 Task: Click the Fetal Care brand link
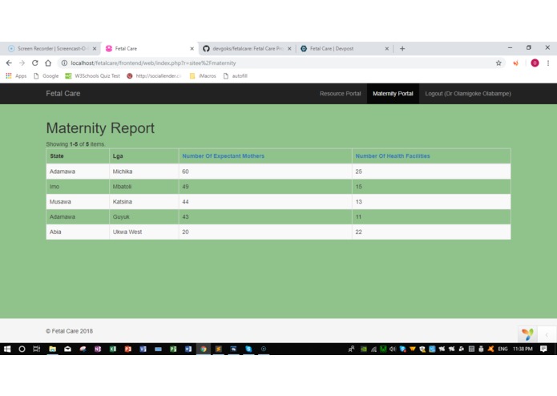tap(63, 94)
